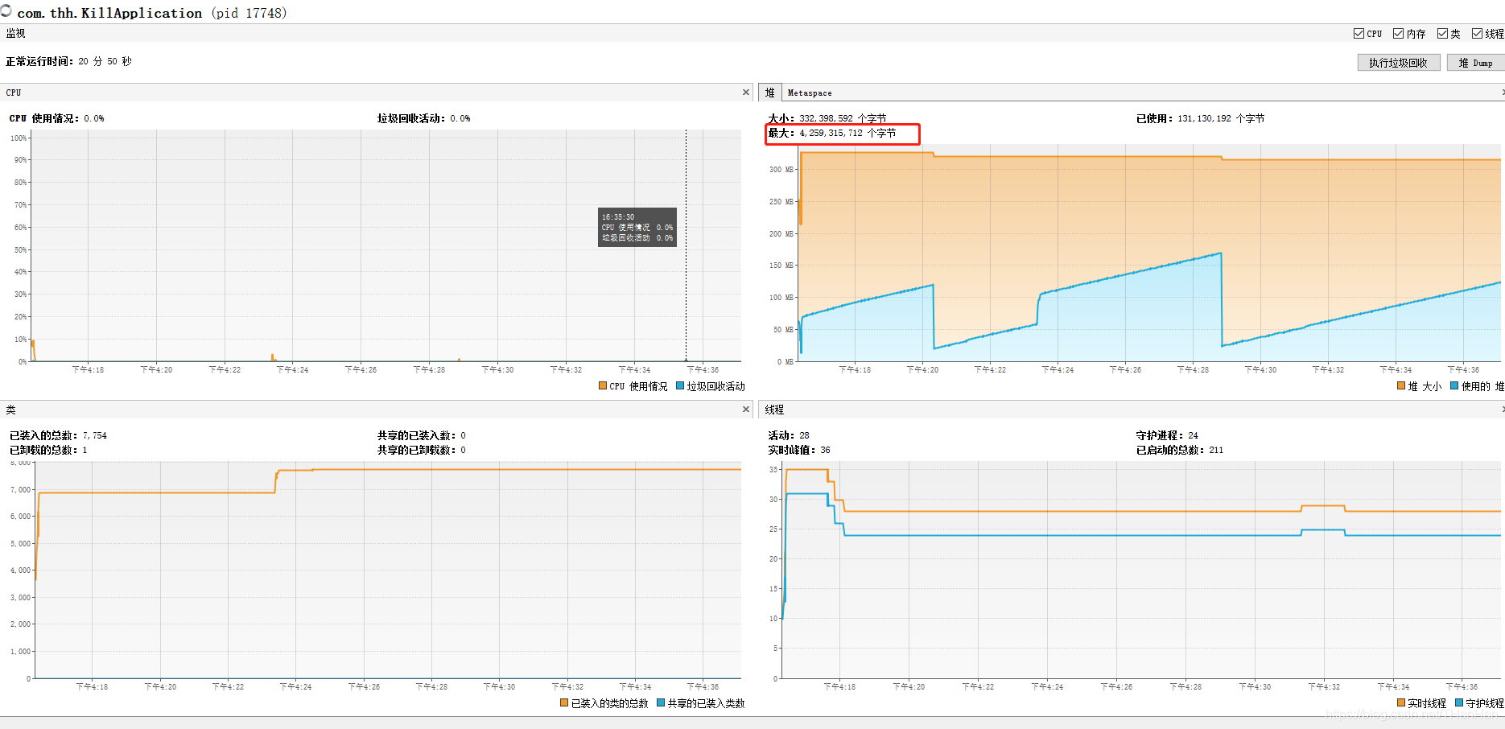The width and height of the screenshot is (1505, 729).
Task: Close the 类 (classes) chart panel
Action: (746, 410)
